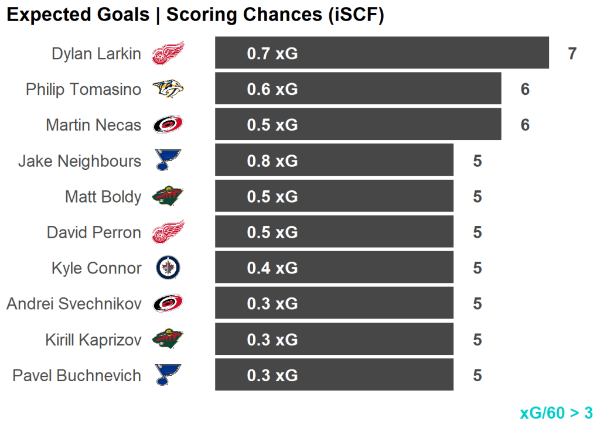
Task: Click the Wild logo beside Matt Boldy
Action: pyautogui.click(x=168, y=196)
